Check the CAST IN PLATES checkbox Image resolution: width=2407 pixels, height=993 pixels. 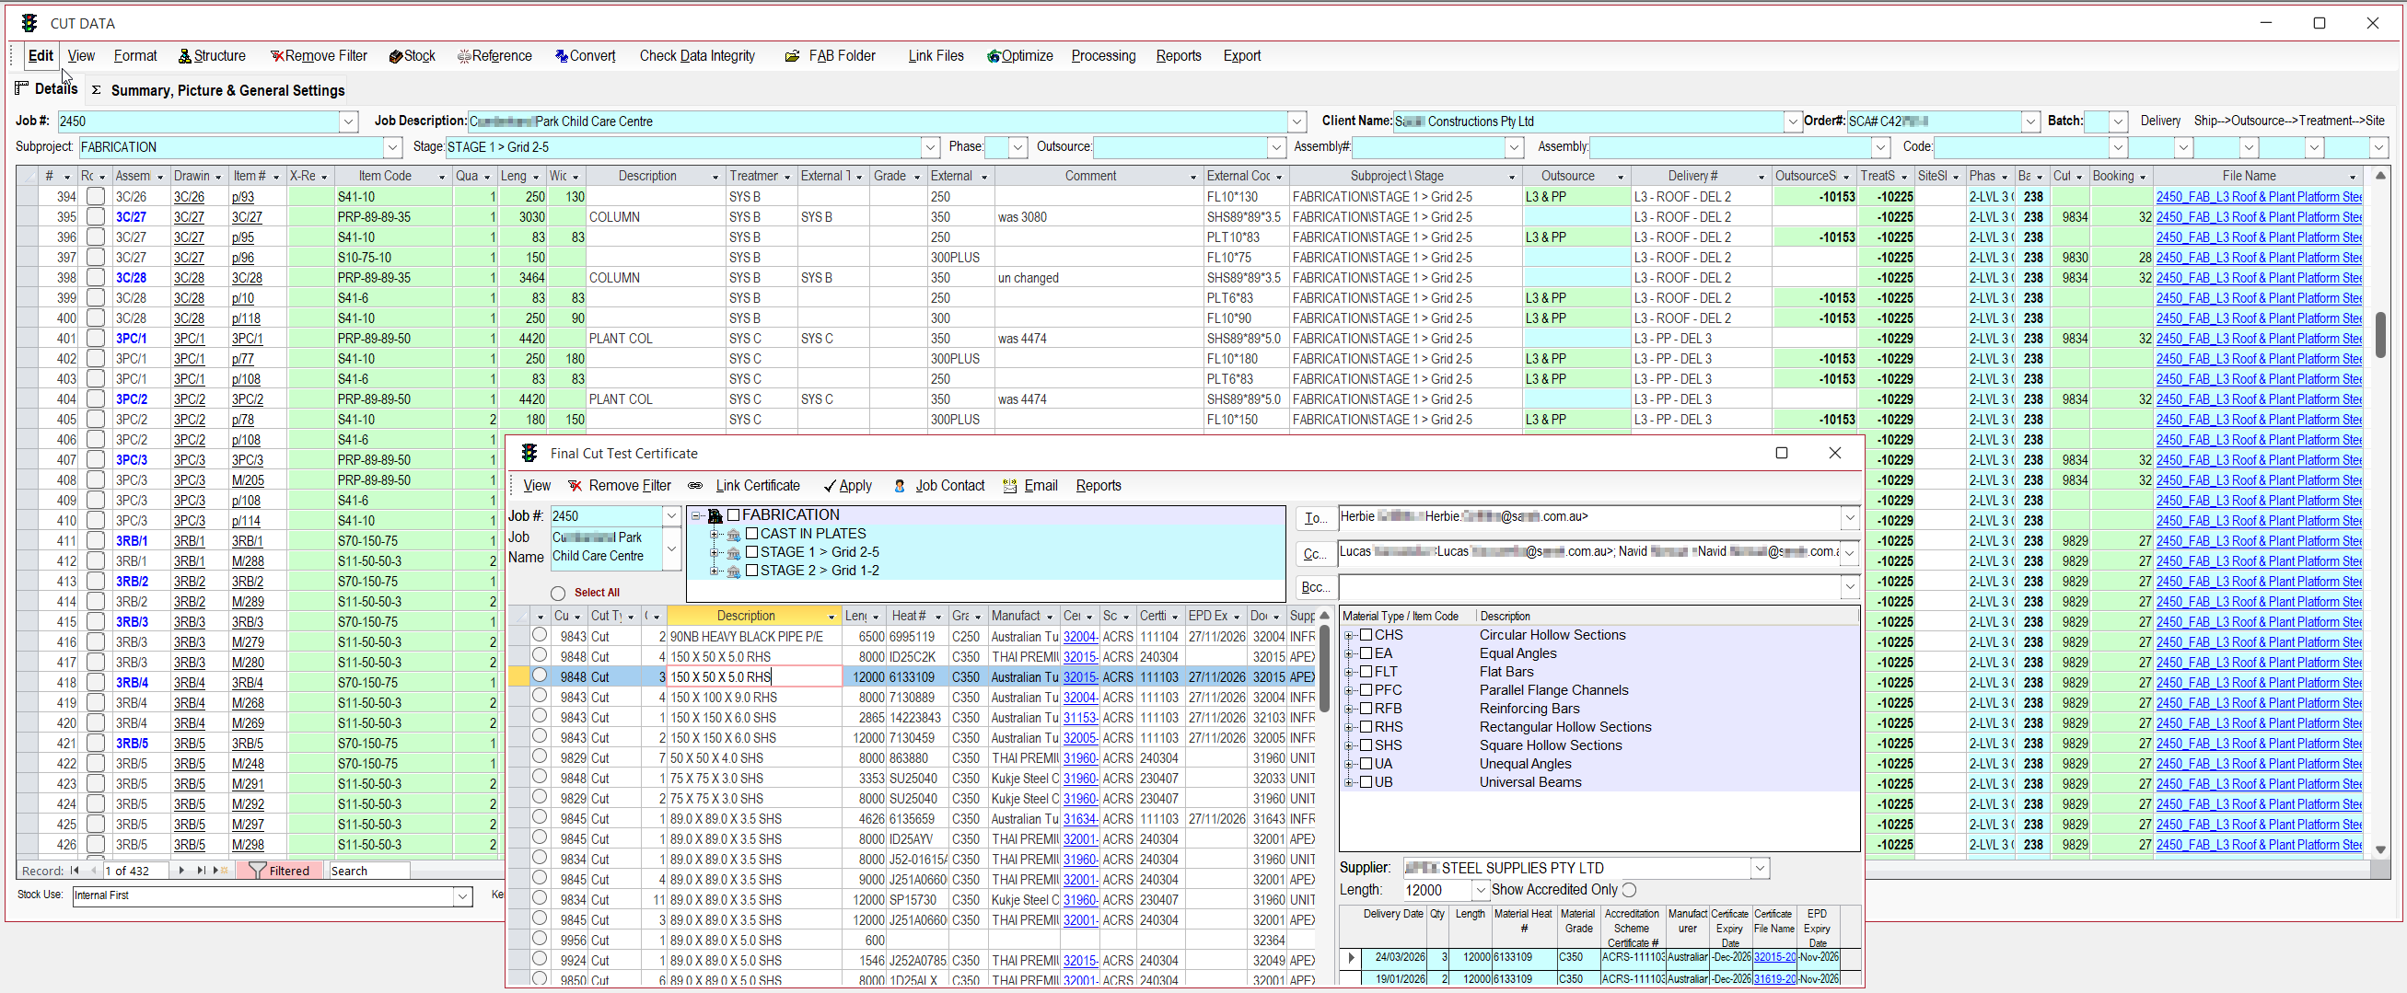click(x=752, y=534)
